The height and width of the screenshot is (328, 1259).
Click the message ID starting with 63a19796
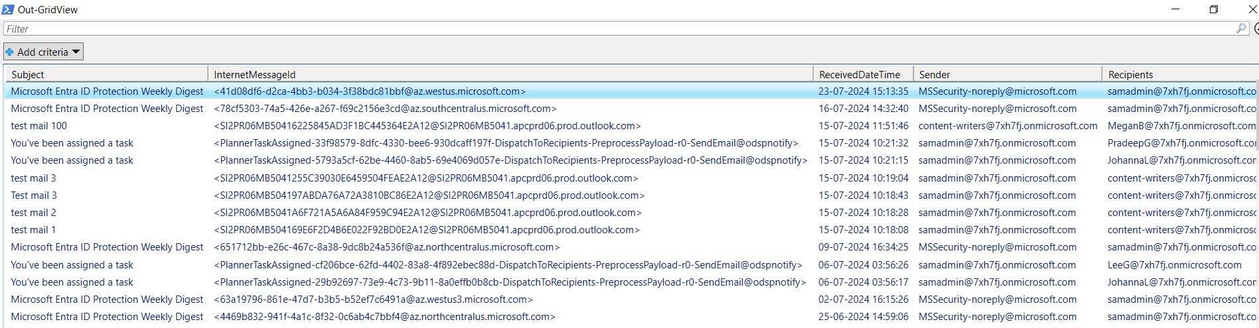pyautogui.click(x=373, y=300)
